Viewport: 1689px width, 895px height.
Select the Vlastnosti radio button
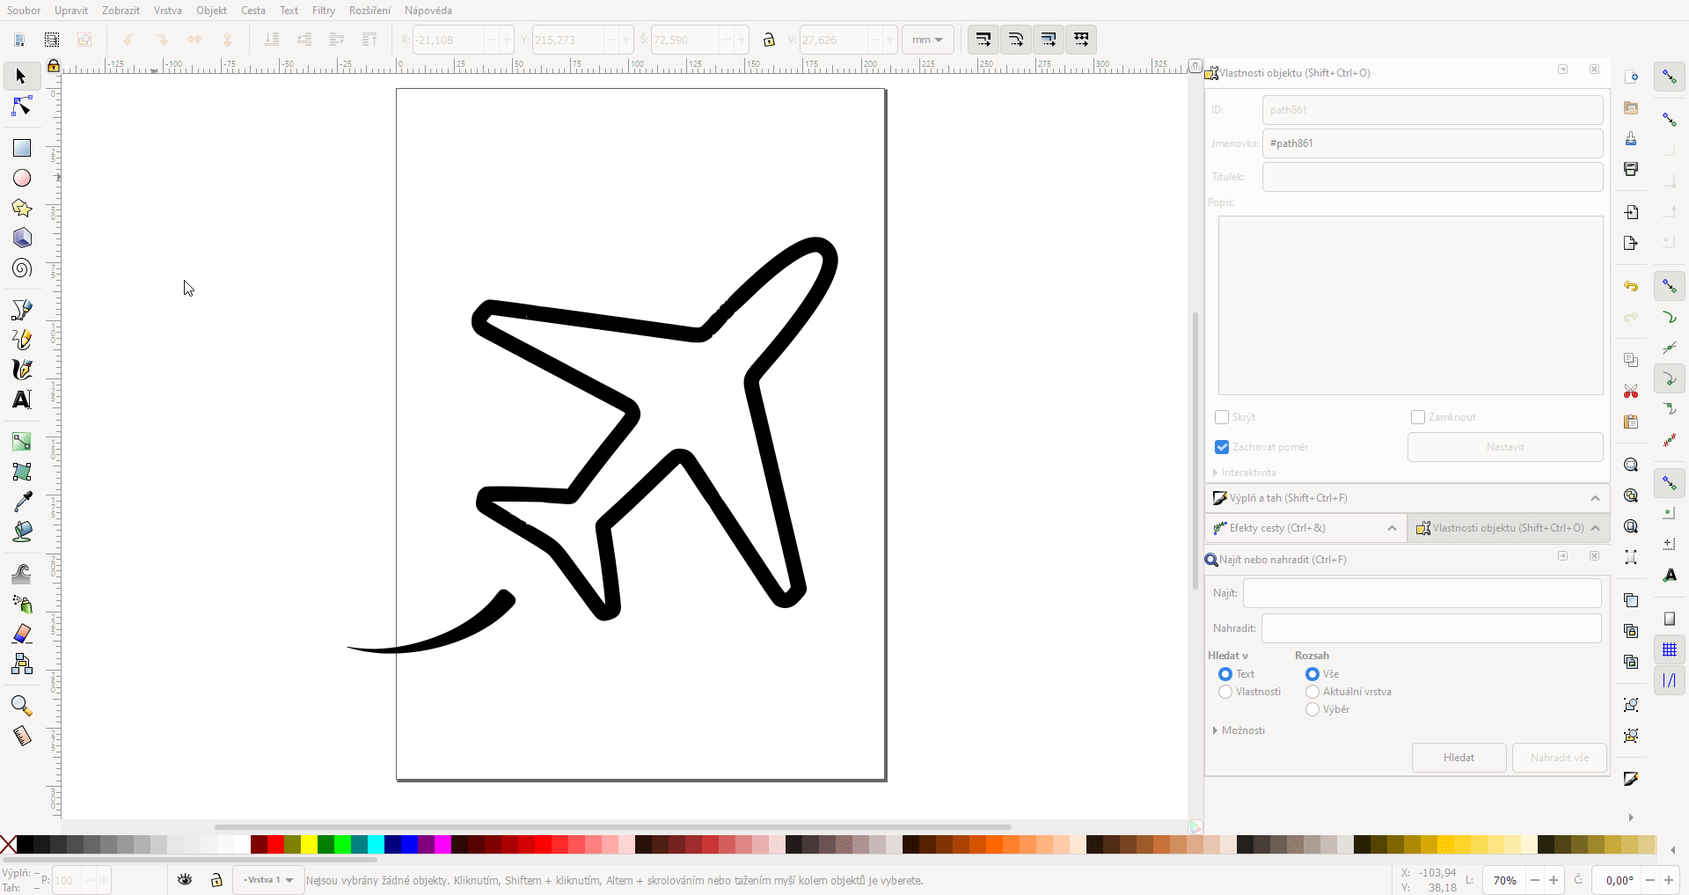tap(1225, 692)
